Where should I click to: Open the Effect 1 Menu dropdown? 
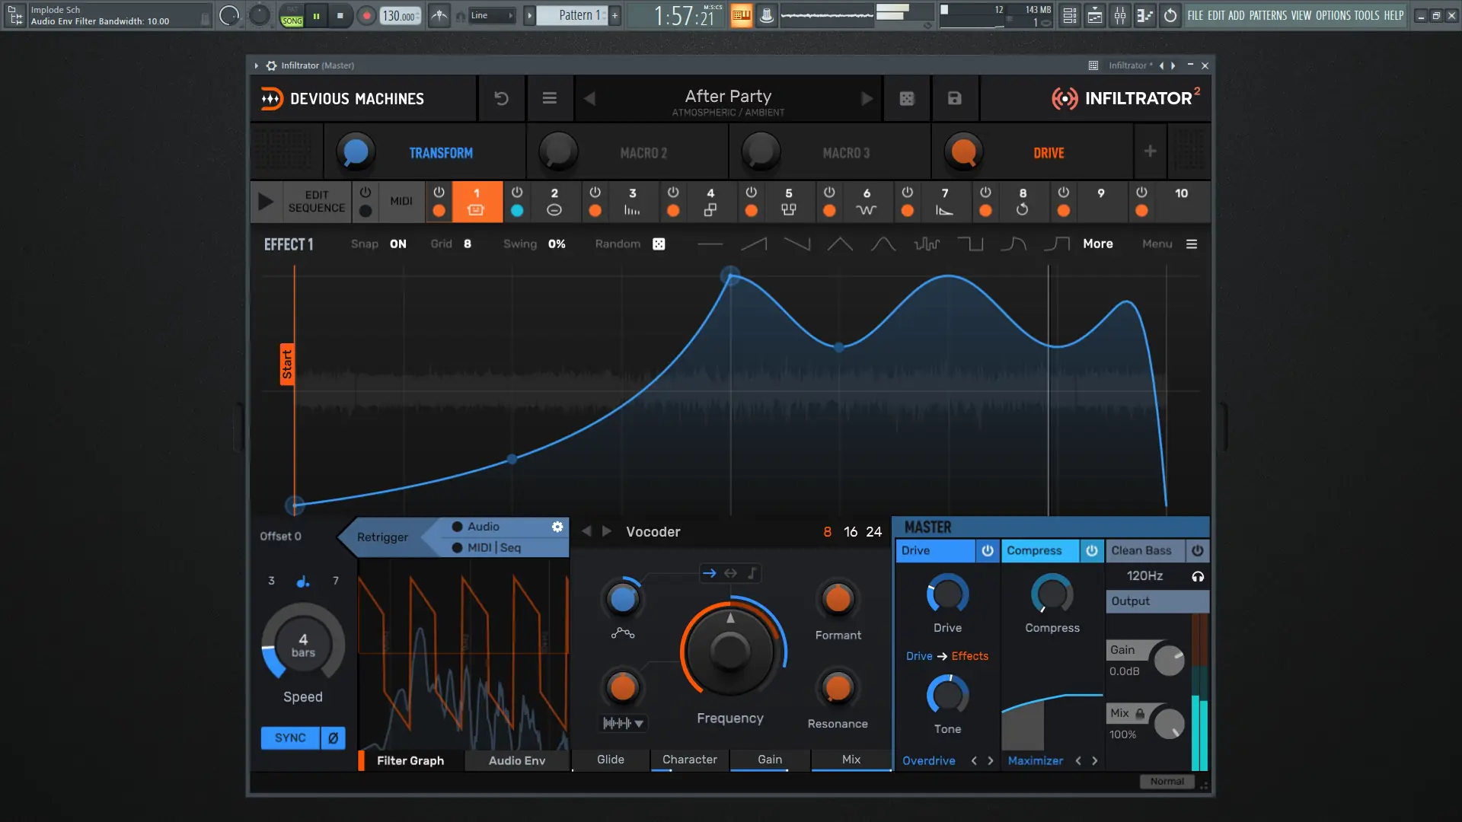pos(1191,244)
